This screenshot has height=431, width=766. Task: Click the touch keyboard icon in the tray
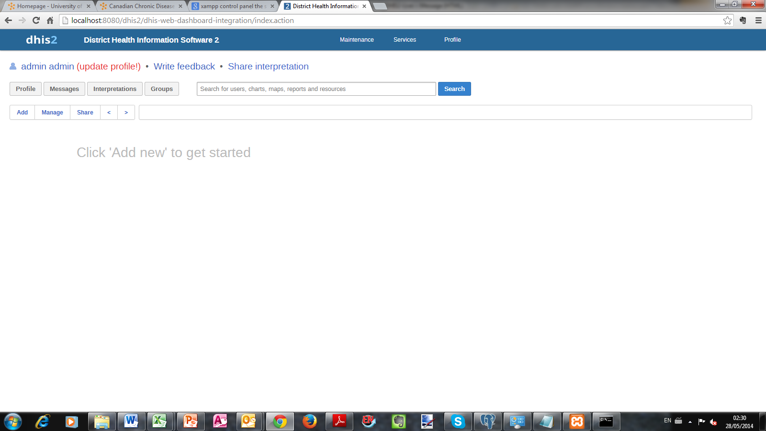(678, 421)
